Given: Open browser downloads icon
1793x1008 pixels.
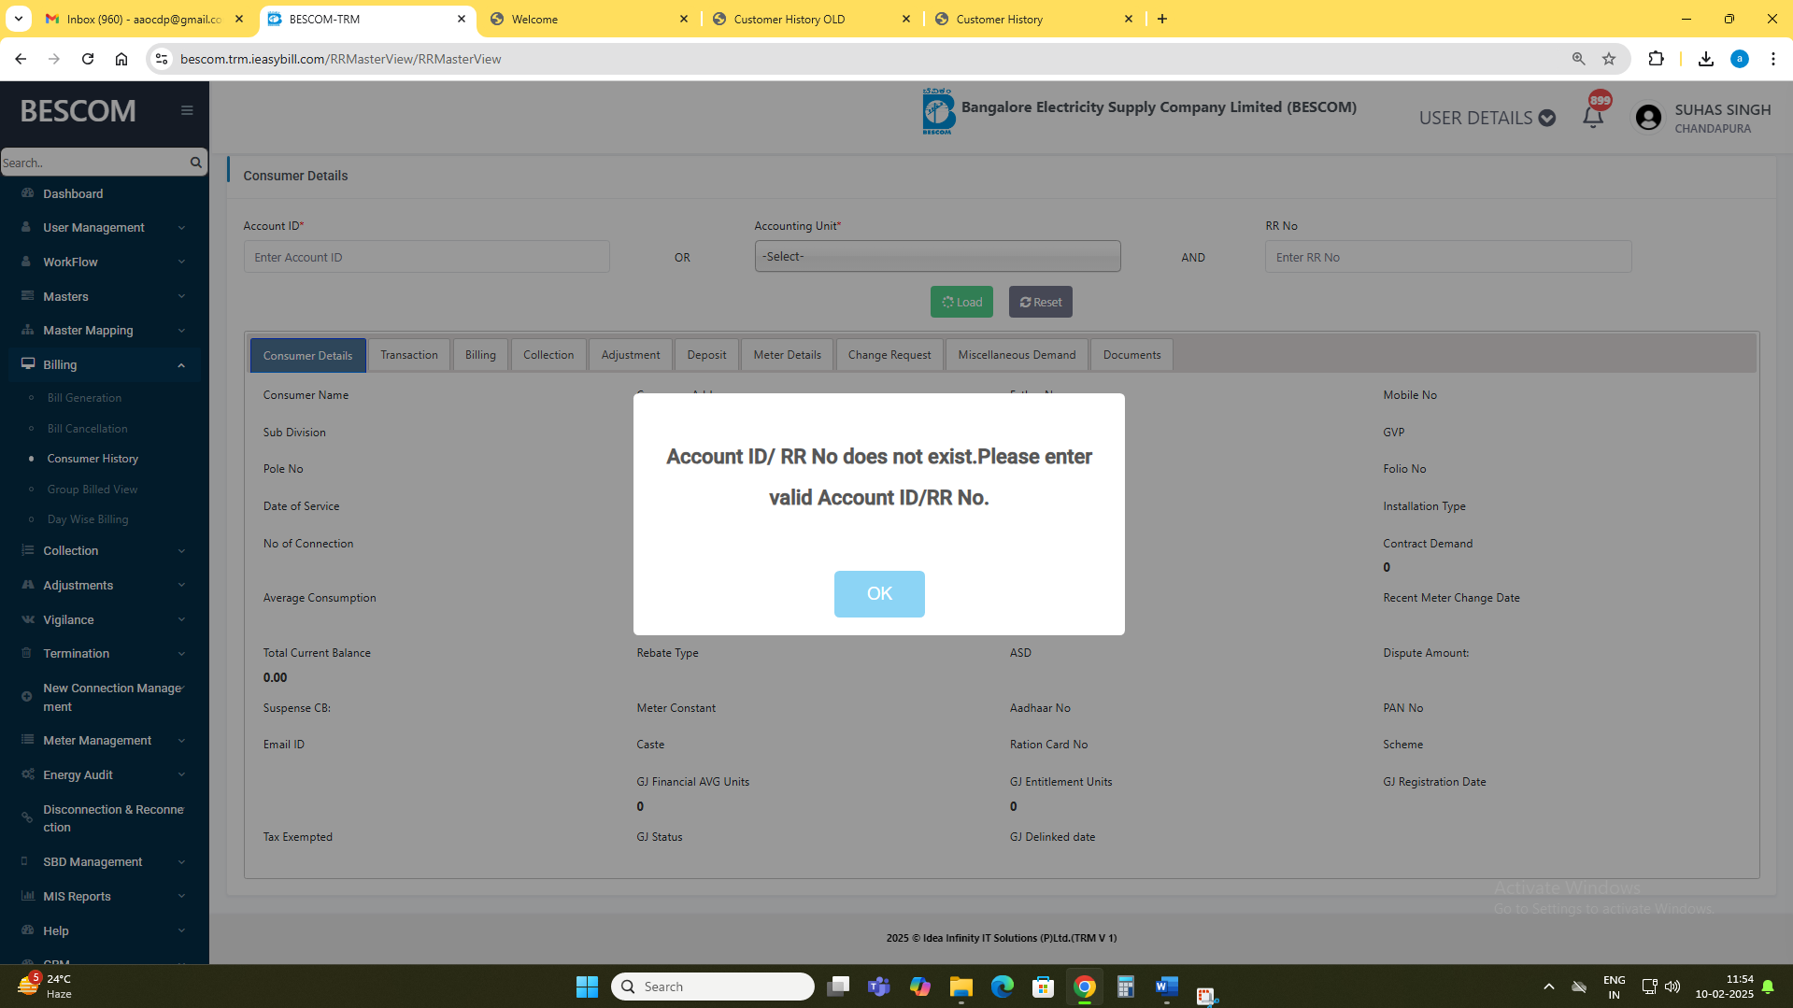Looking at the screenshot, I should pos(1706,59).
